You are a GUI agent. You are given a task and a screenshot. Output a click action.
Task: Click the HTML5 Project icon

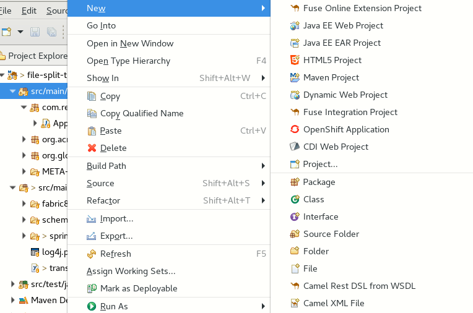pyautogui.click(x=295, y=60)
